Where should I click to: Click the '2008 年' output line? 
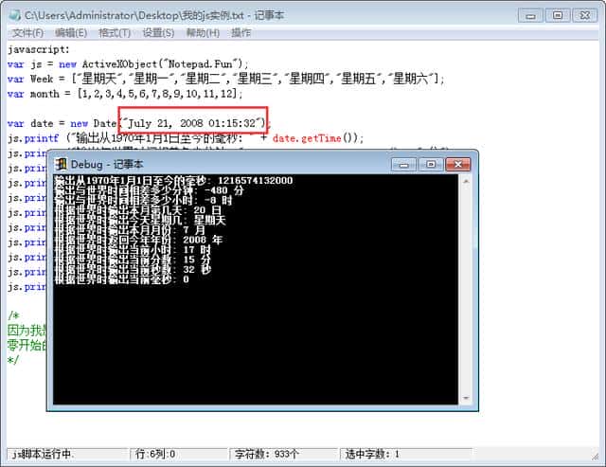138,240
